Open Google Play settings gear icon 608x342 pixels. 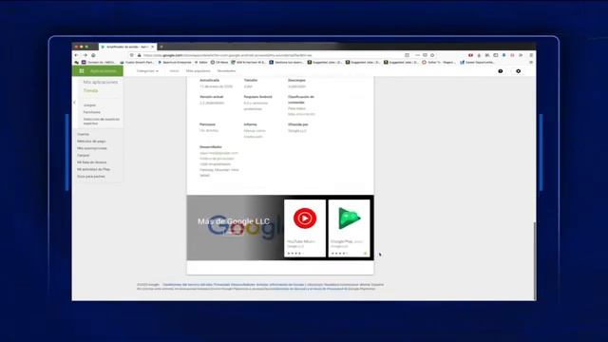point(518,71)
